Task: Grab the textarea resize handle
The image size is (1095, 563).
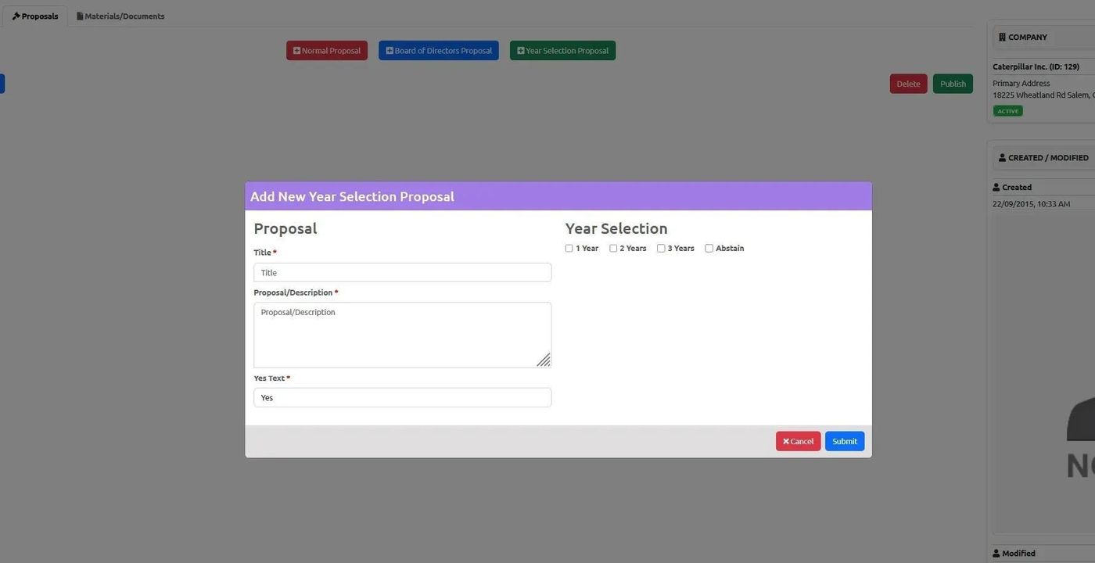Action: 544,360
